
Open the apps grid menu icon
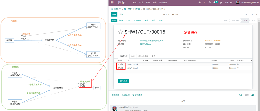[x=112, y=2]
